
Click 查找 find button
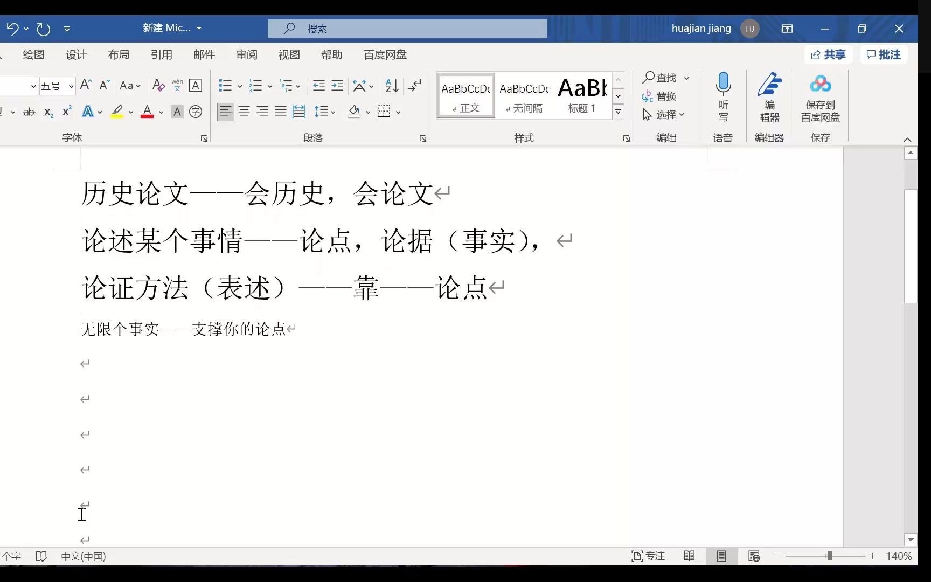[x=659, y=78]
